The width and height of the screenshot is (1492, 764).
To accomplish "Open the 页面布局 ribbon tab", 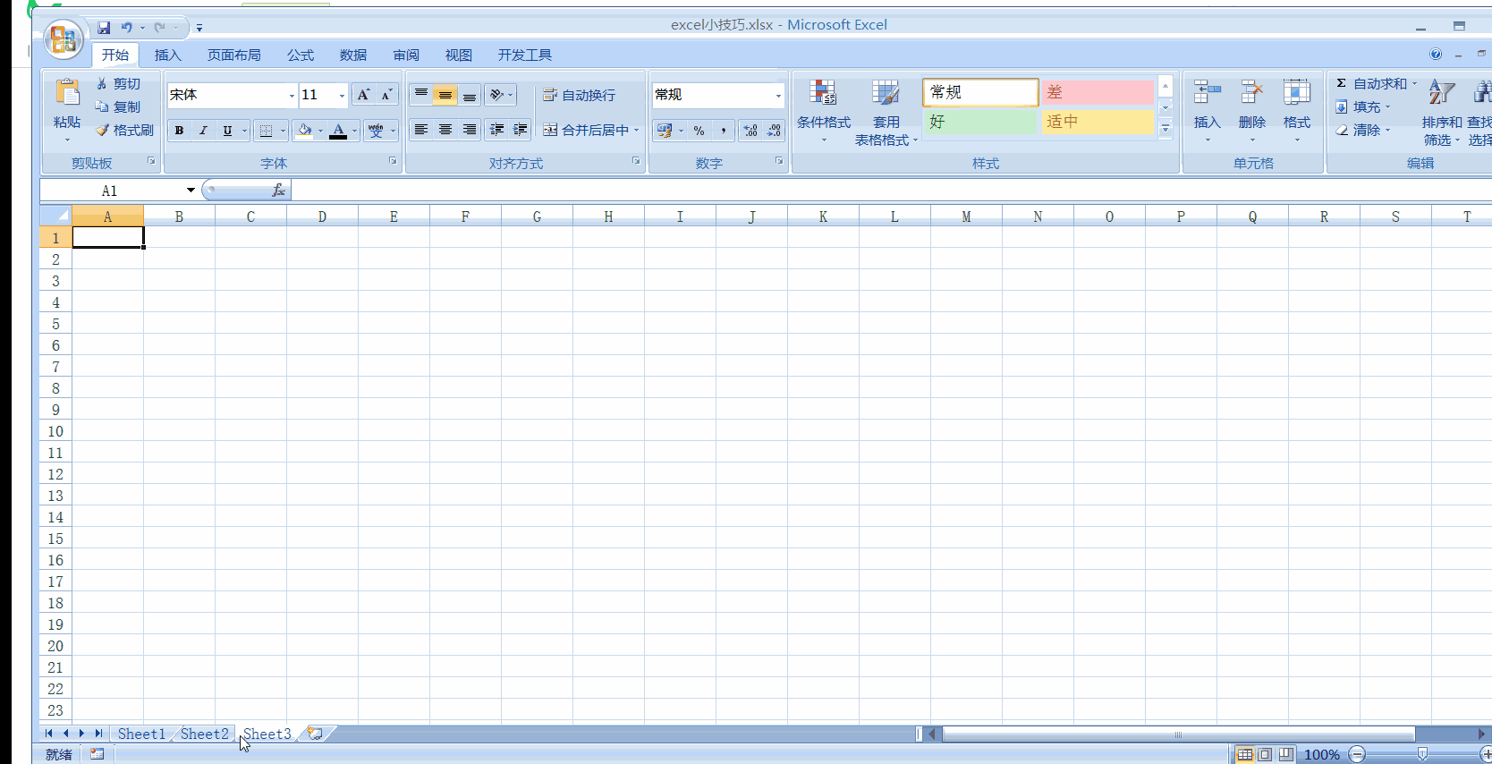I will [234, 55].
